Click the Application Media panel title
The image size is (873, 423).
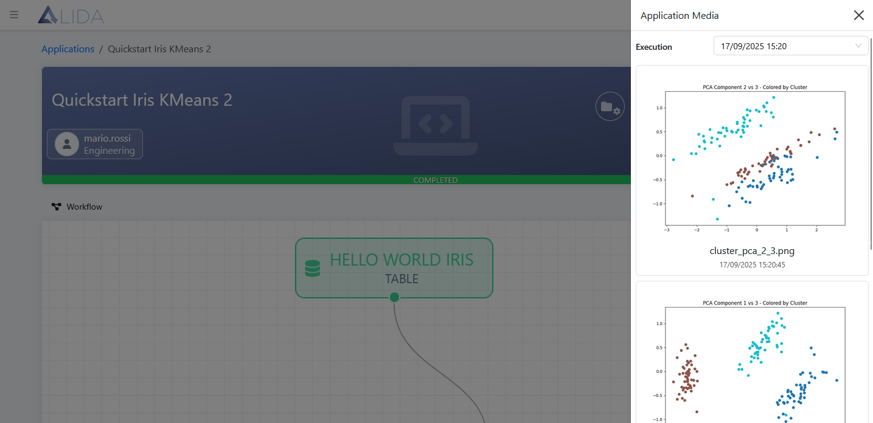[x=680, y=16]
